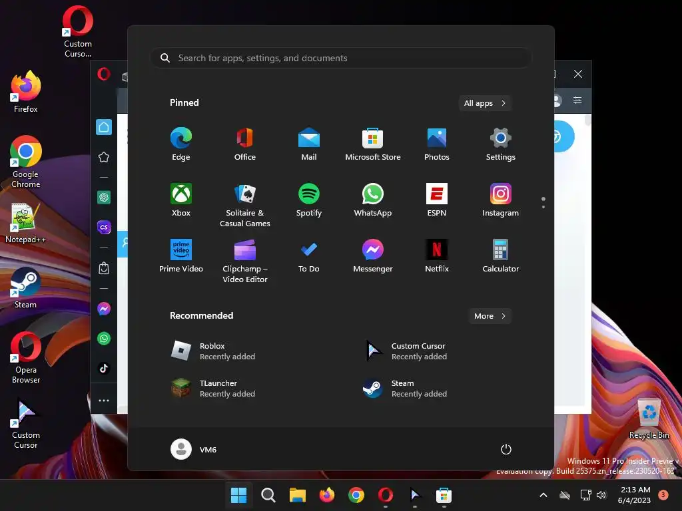Open Opera sidebar bookmarks star
This screenshot has width=682, height=511.
click(104, 157)
